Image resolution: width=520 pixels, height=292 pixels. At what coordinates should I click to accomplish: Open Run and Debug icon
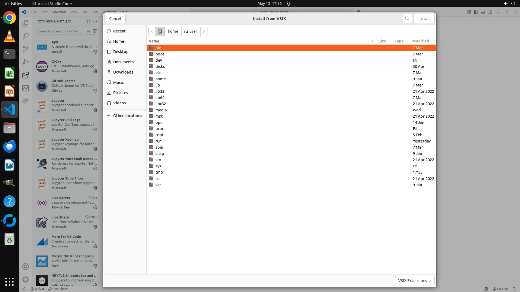[x=25, y=62]
